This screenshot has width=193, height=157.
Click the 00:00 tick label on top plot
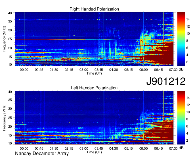(24, 70)
